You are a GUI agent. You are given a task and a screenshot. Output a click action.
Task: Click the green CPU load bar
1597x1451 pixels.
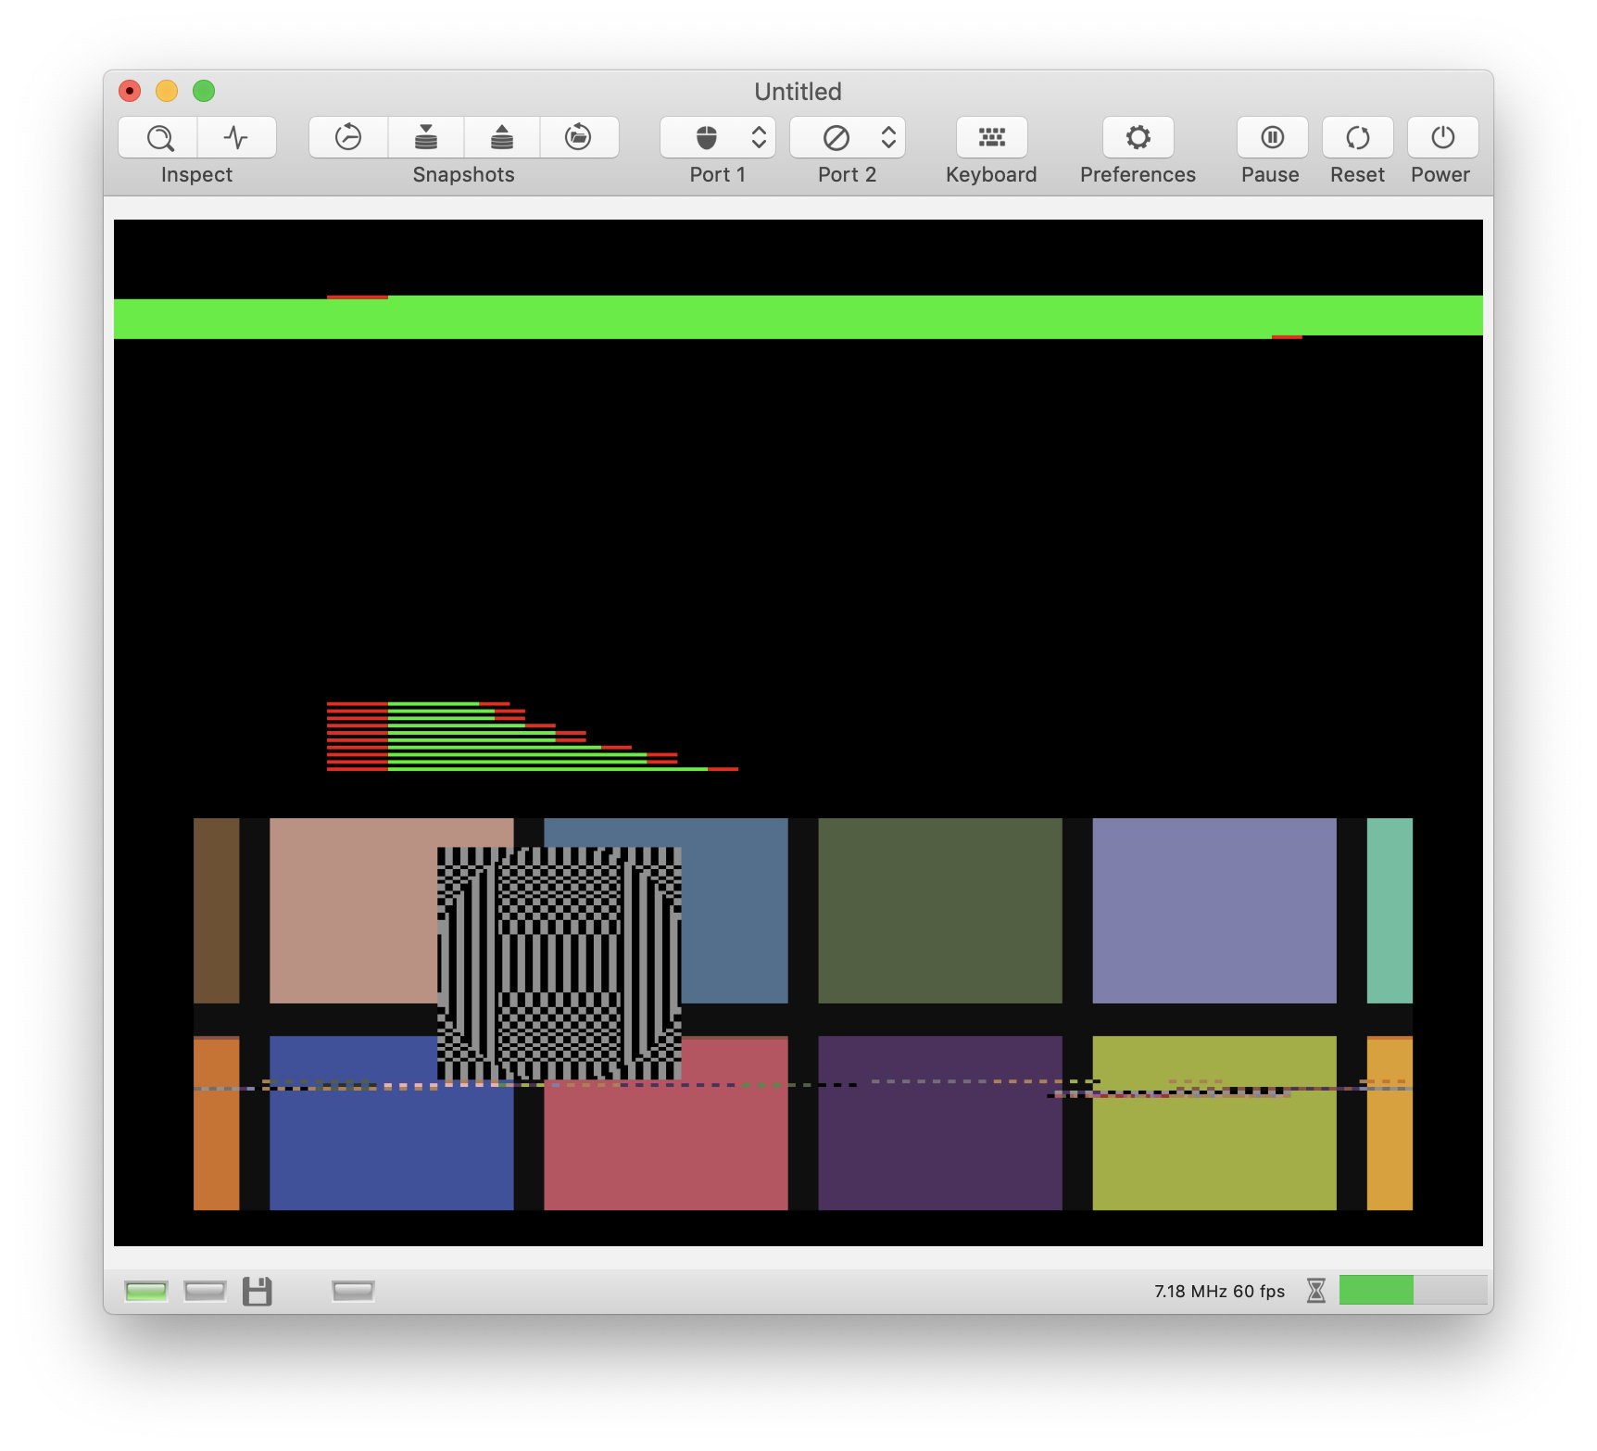coord(1376,1290)
